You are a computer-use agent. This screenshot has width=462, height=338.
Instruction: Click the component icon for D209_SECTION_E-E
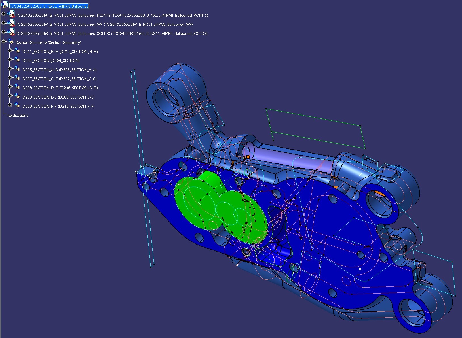click(x=18, y=96)
